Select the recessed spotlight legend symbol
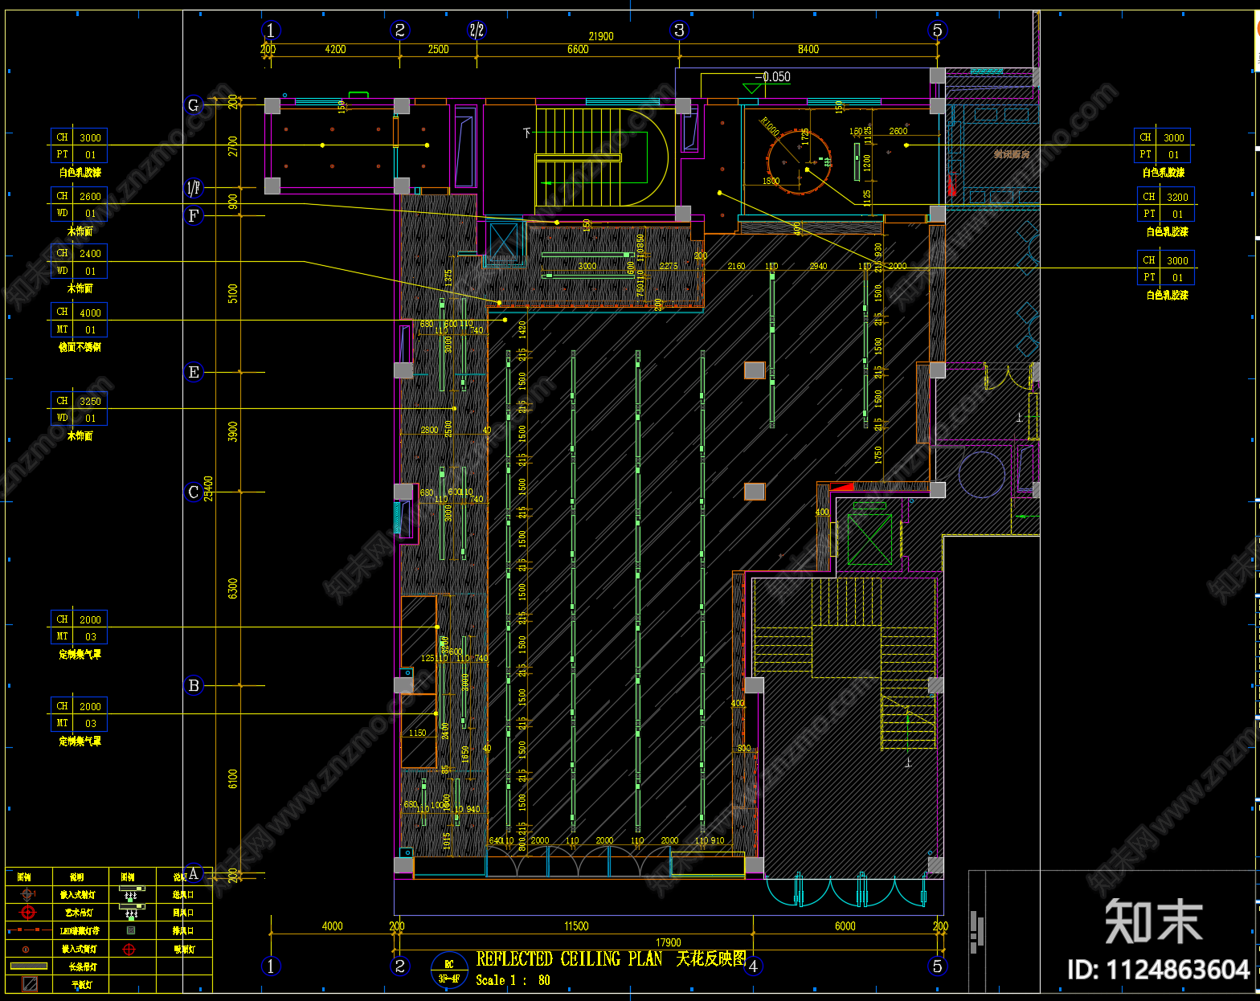The height and width of the screenshot is (1001, 1260). [28, 894]
